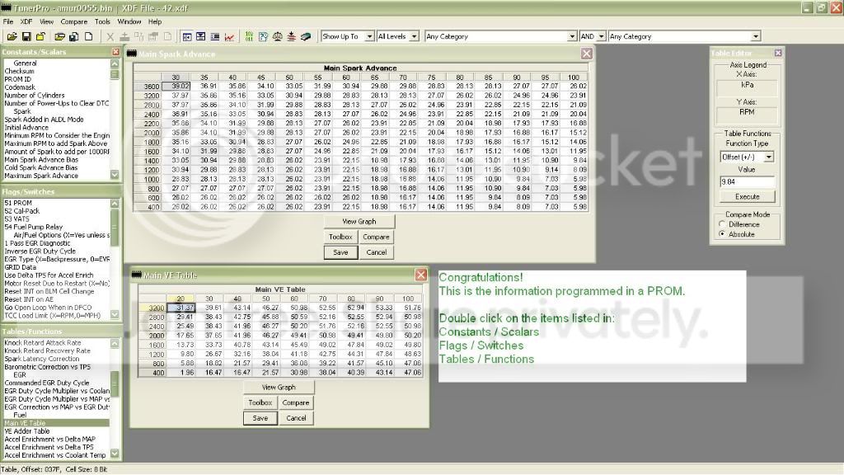Screen dimensions: 844x475
Task: Click the Save Bin floppy icon
Action: click(26, 36)
